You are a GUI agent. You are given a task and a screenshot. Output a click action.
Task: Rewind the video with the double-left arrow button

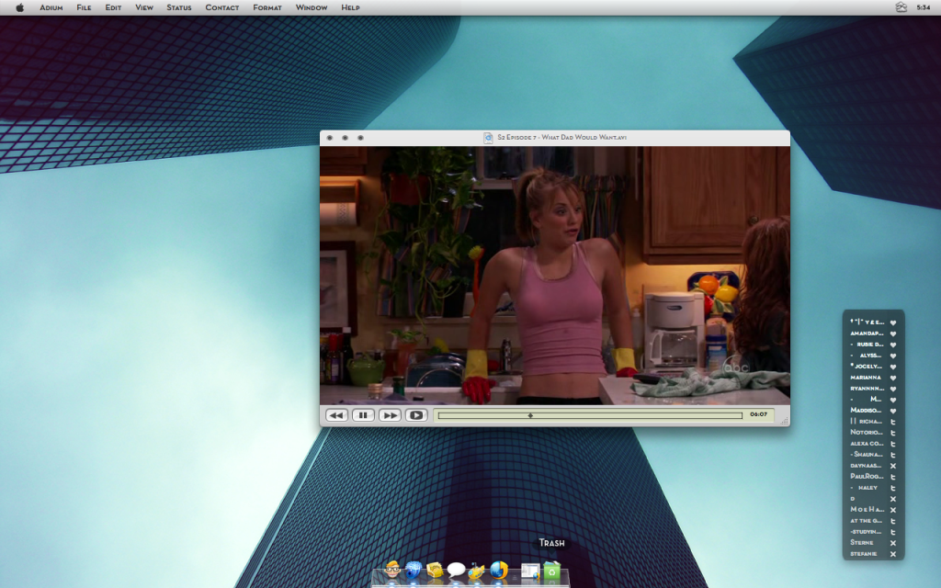point(336,415)
